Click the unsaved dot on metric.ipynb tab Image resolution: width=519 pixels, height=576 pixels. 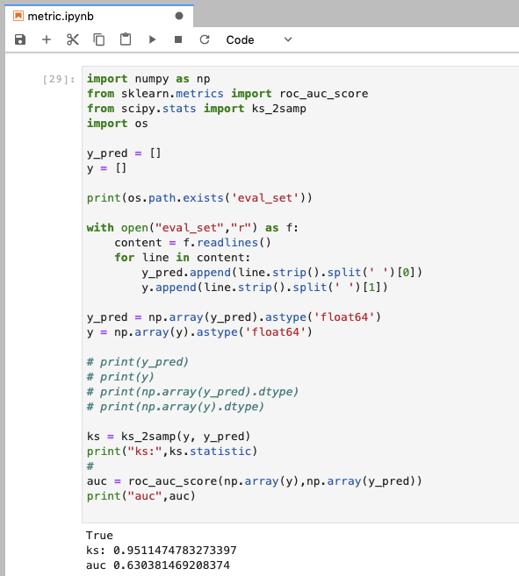pyautogui.click(x=179, y=16)
